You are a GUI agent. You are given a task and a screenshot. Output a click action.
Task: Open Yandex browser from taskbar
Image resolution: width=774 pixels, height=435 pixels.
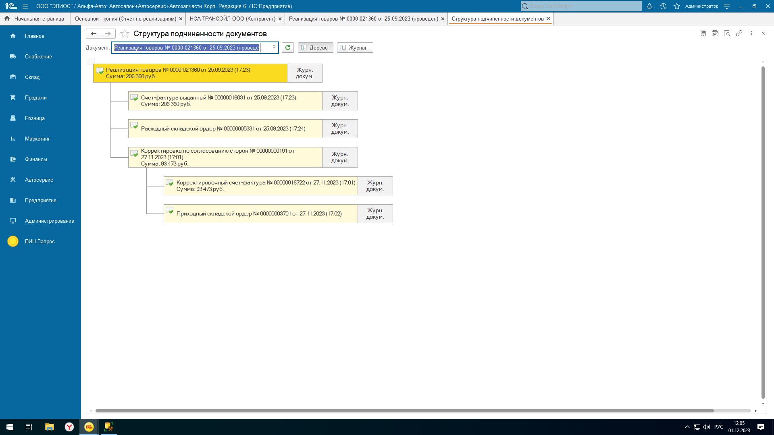coord(69,427)
